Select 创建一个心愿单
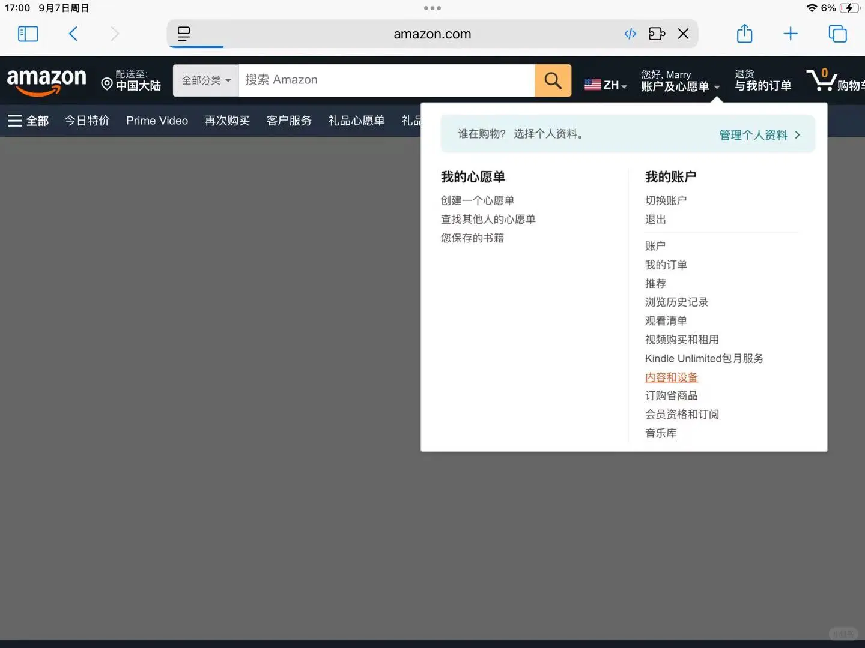This screenshot has height=648, width=865. [x=478, y=200]
